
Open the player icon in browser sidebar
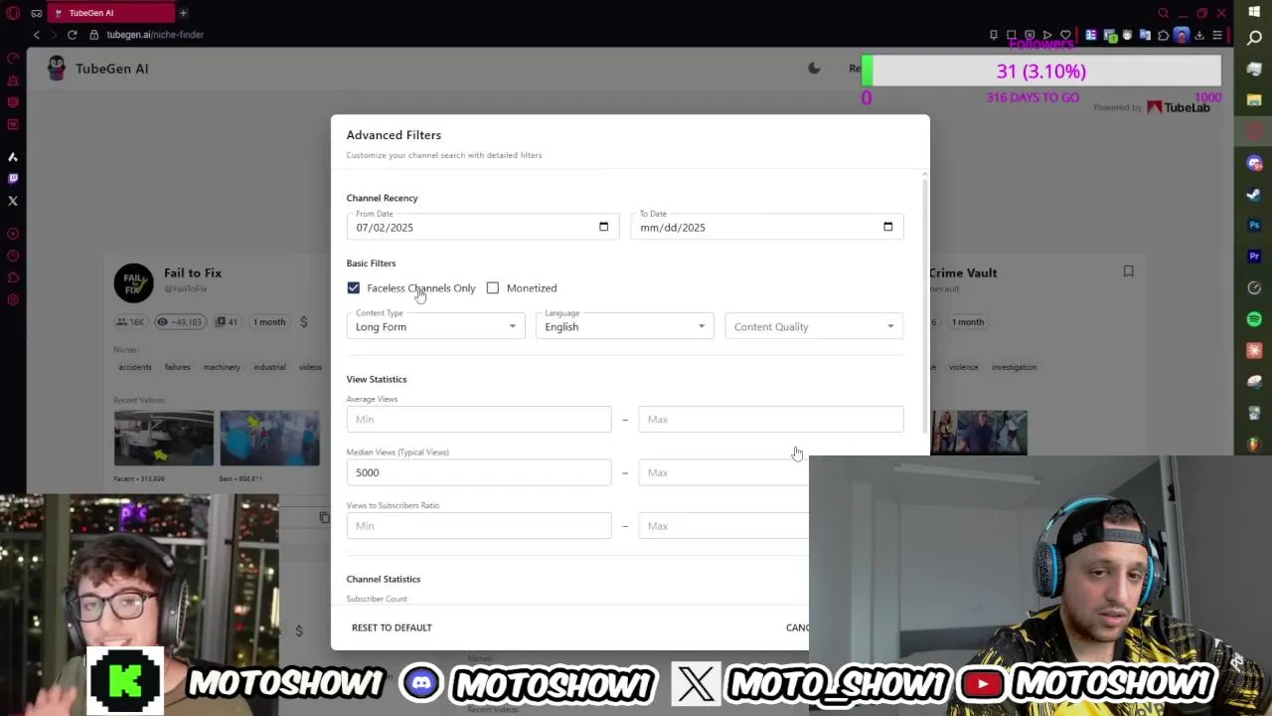click(x=13, y=234)
